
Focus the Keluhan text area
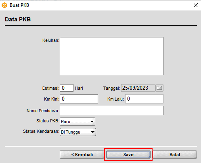point(111,56)
